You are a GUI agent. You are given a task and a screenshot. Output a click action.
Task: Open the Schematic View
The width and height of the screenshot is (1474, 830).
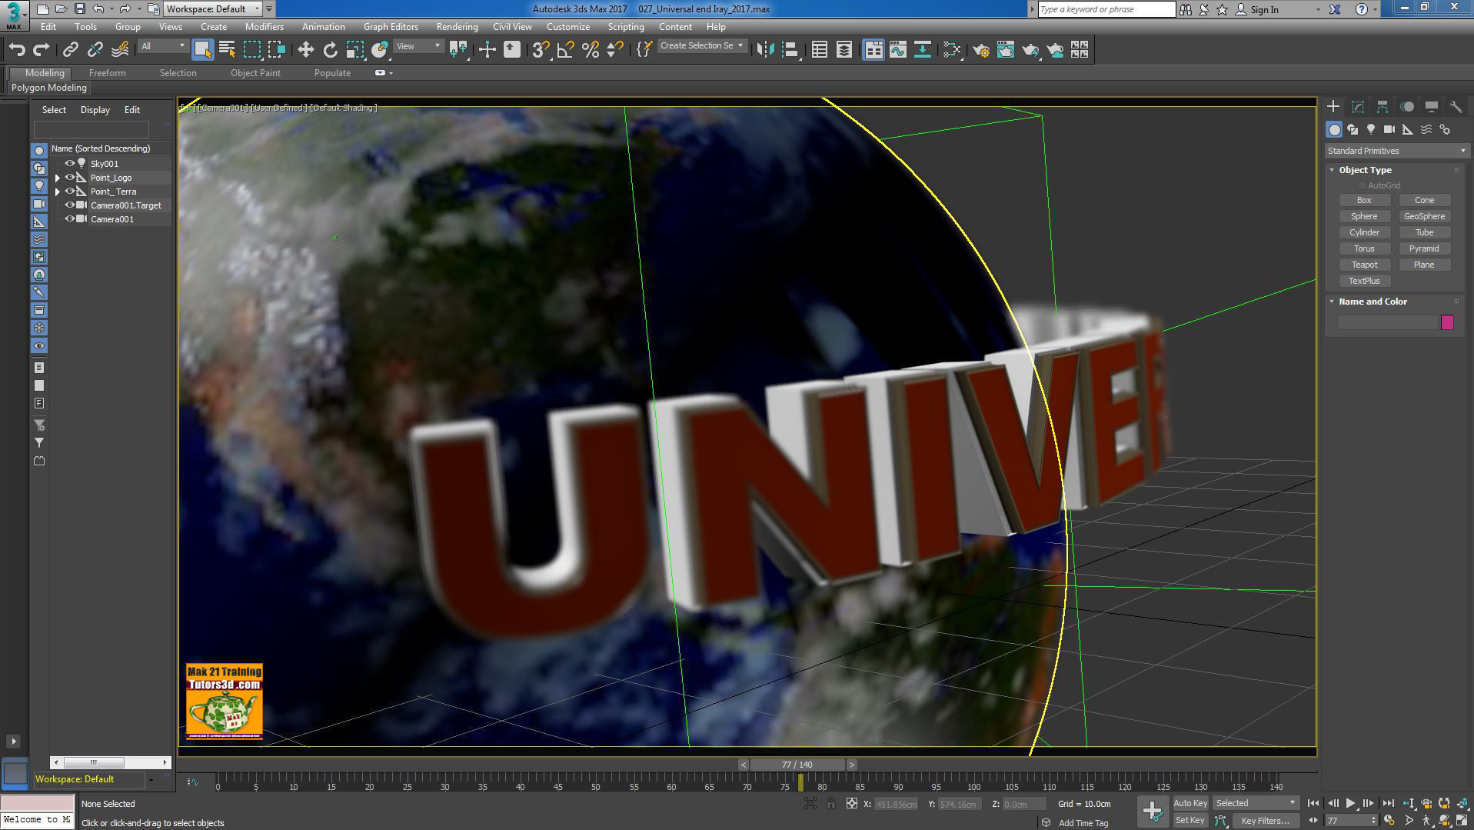pos(923,50)
